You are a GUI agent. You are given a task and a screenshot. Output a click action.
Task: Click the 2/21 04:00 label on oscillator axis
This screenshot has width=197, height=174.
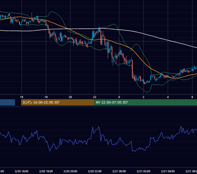(168, 171)
